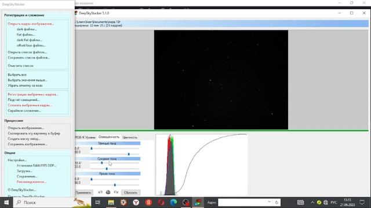Show hidden tray icons chevron
This screenshot has height=208, width=371.
pos(312,202)
